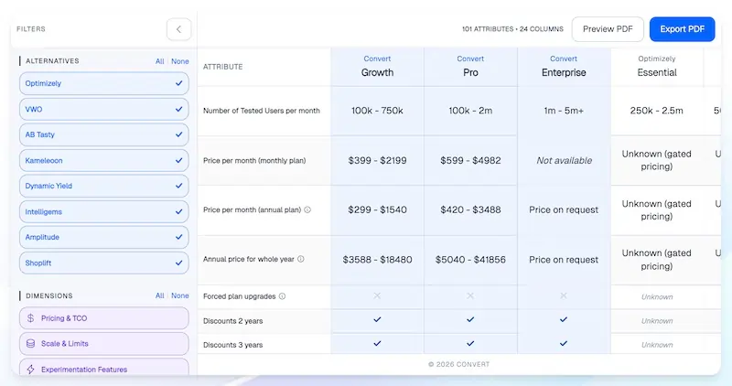The height and width of the screenshot is (386, 732).
Task: Click the 100k - 750k cell
Action: point(377,111)
